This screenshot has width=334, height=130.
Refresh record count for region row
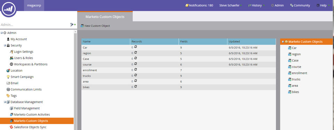(135, 52)
